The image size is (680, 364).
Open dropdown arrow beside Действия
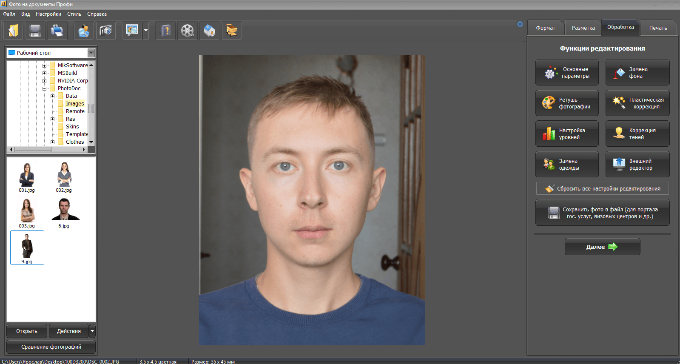click(92, 331)
